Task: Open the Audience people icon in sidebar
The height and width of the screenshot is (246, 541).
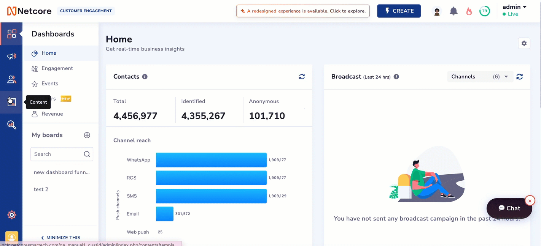Action: [11, 79]
